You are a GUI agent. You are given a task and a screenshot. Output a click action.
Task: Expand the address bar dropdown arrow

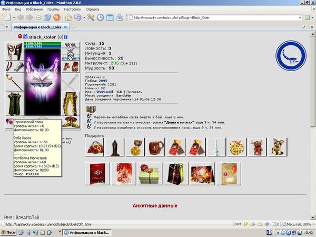click(300, 18)
